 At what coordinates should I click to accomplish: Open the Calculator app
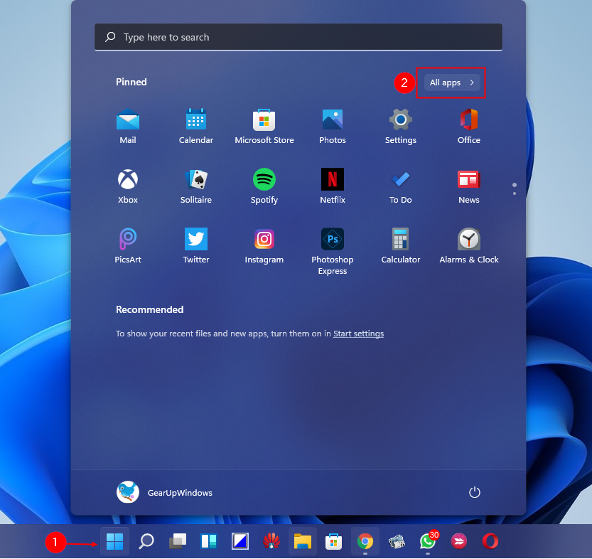401,246
